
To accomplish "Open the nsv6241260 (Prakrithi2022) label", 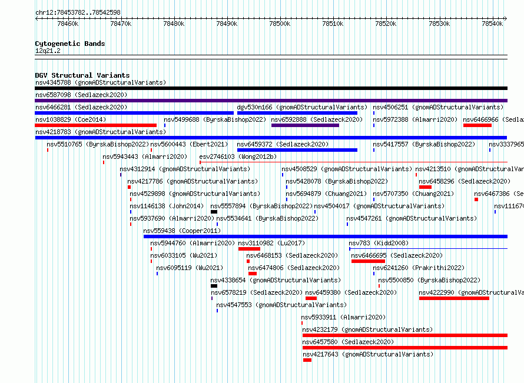I will coord(419,268).
